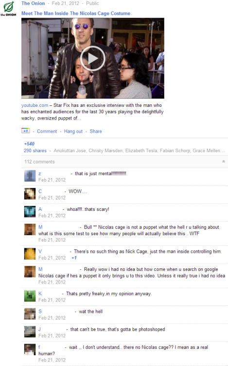The width and height of the screenshot is (228, 366).
Task: Click the avatar of commenter z
Action: (x=30, y=176)
